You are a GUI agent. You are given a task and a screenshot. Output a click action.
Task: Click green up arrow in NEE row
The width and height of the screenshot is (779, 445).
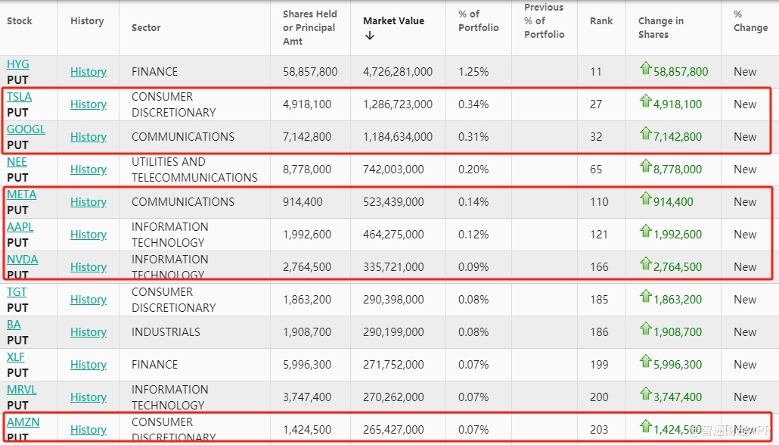pos(645,166)
